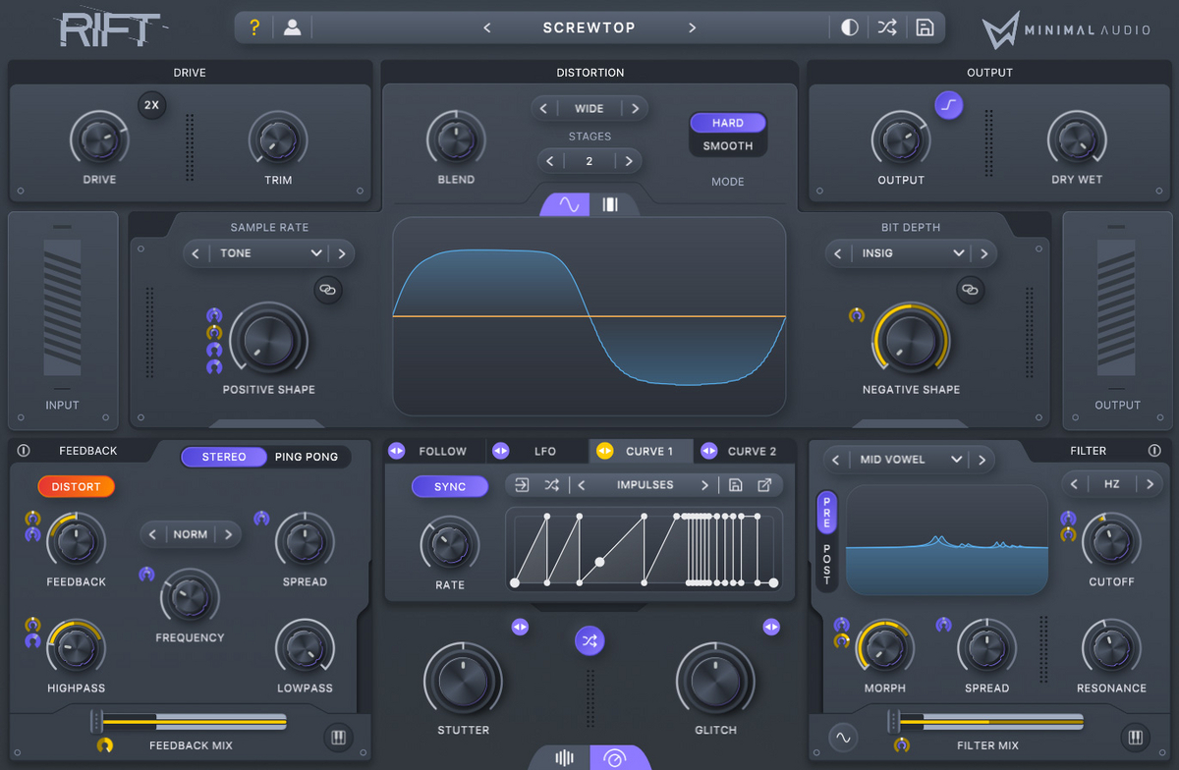Save the Impulses curve preset
Image resolution: width=1179 pixels, height=770 pixels.
coord(735,485)
